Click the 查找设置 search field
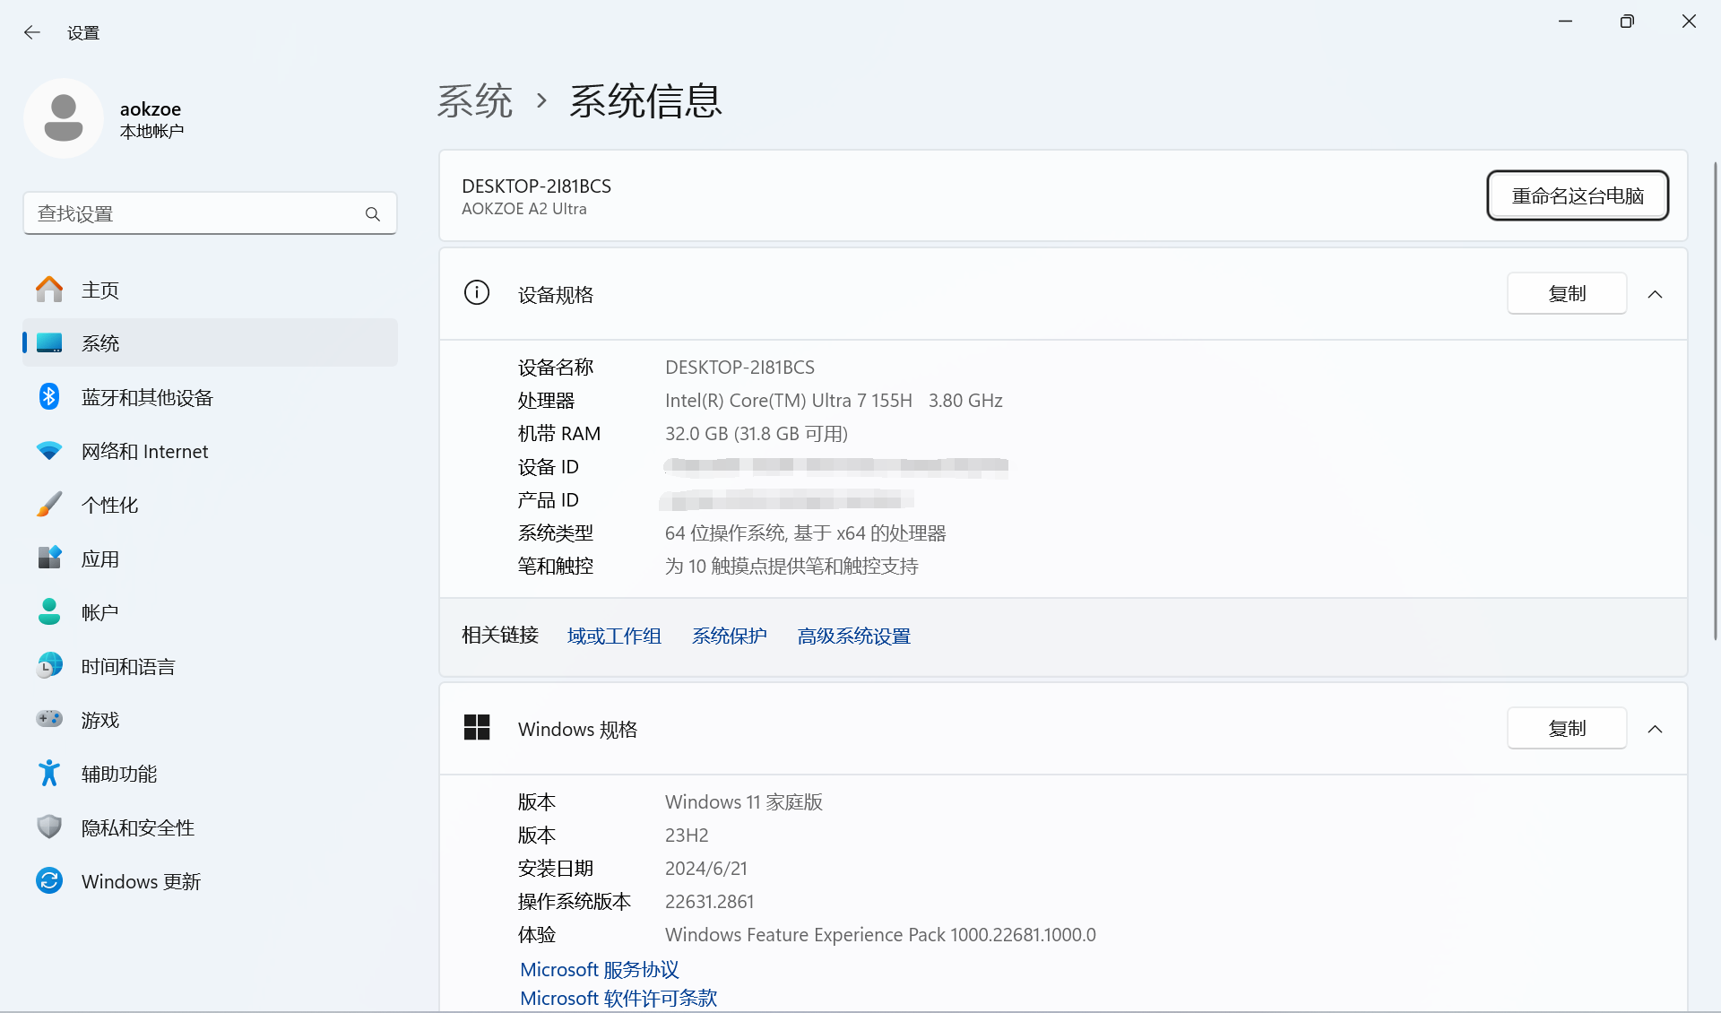 pos(210,213)
